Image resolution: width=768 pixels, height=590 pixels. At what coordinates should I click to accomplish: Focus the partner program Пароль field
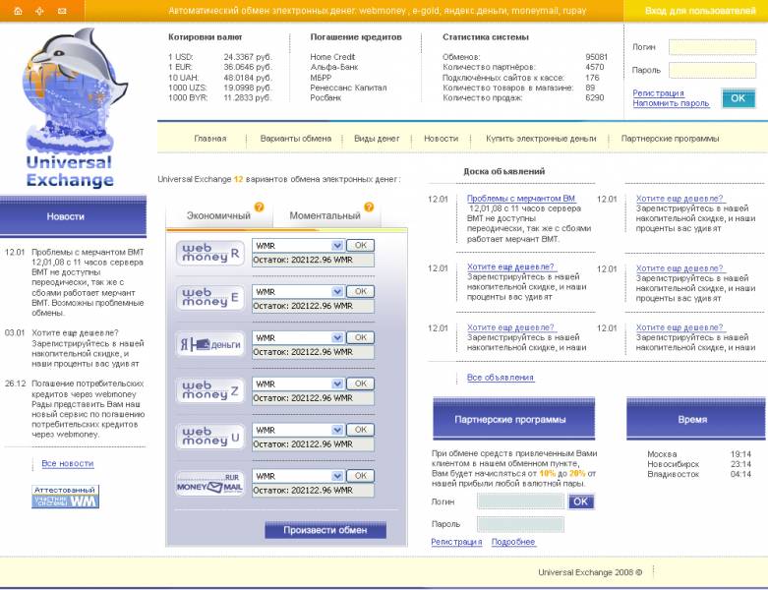(520, 524)
